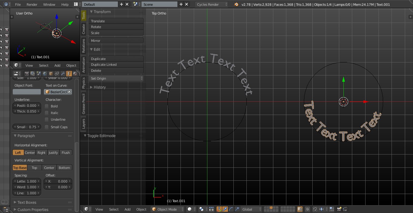Set horizontal alignment to Justify

(x=53, y=152)
